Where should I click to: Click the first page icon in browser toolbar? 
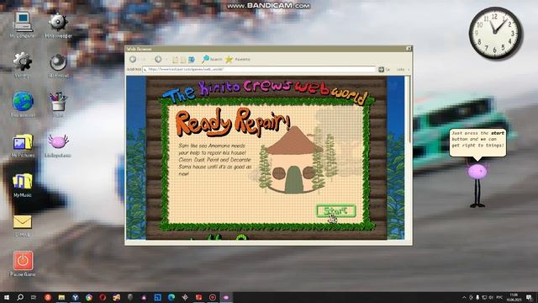[176, 60]
